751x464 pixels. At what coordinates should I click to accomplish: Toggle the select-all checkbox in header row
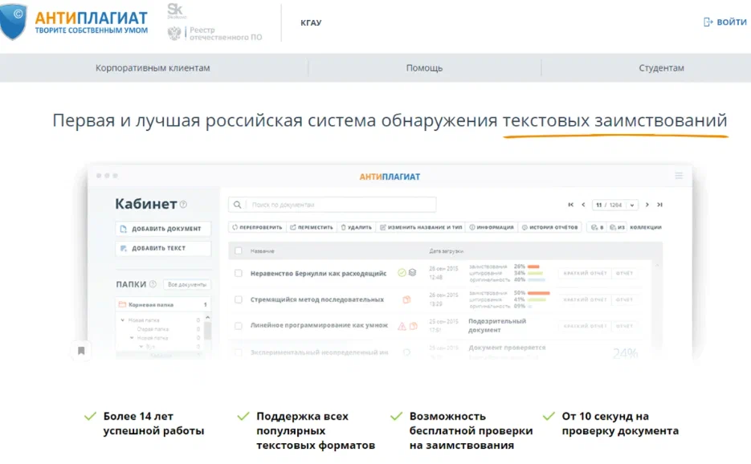coord(239,251)
